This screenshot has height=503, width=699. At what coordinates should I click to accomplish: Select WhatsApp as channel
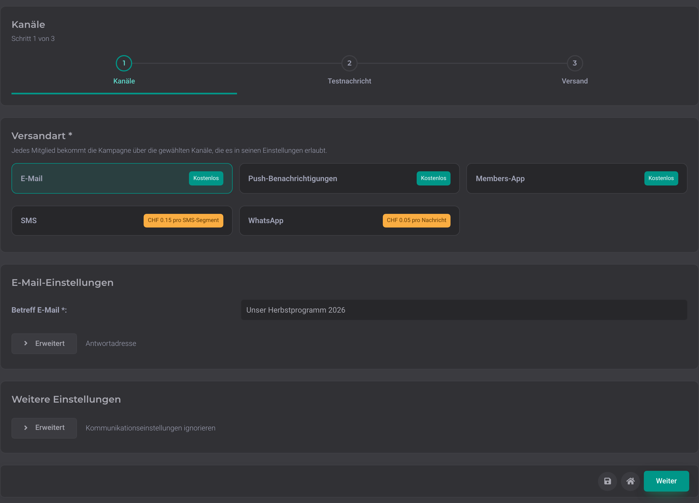pos(349,220)
